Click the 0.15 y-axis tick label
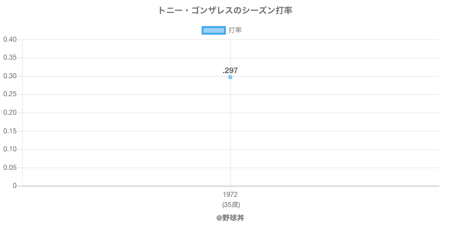 point(10,131)
